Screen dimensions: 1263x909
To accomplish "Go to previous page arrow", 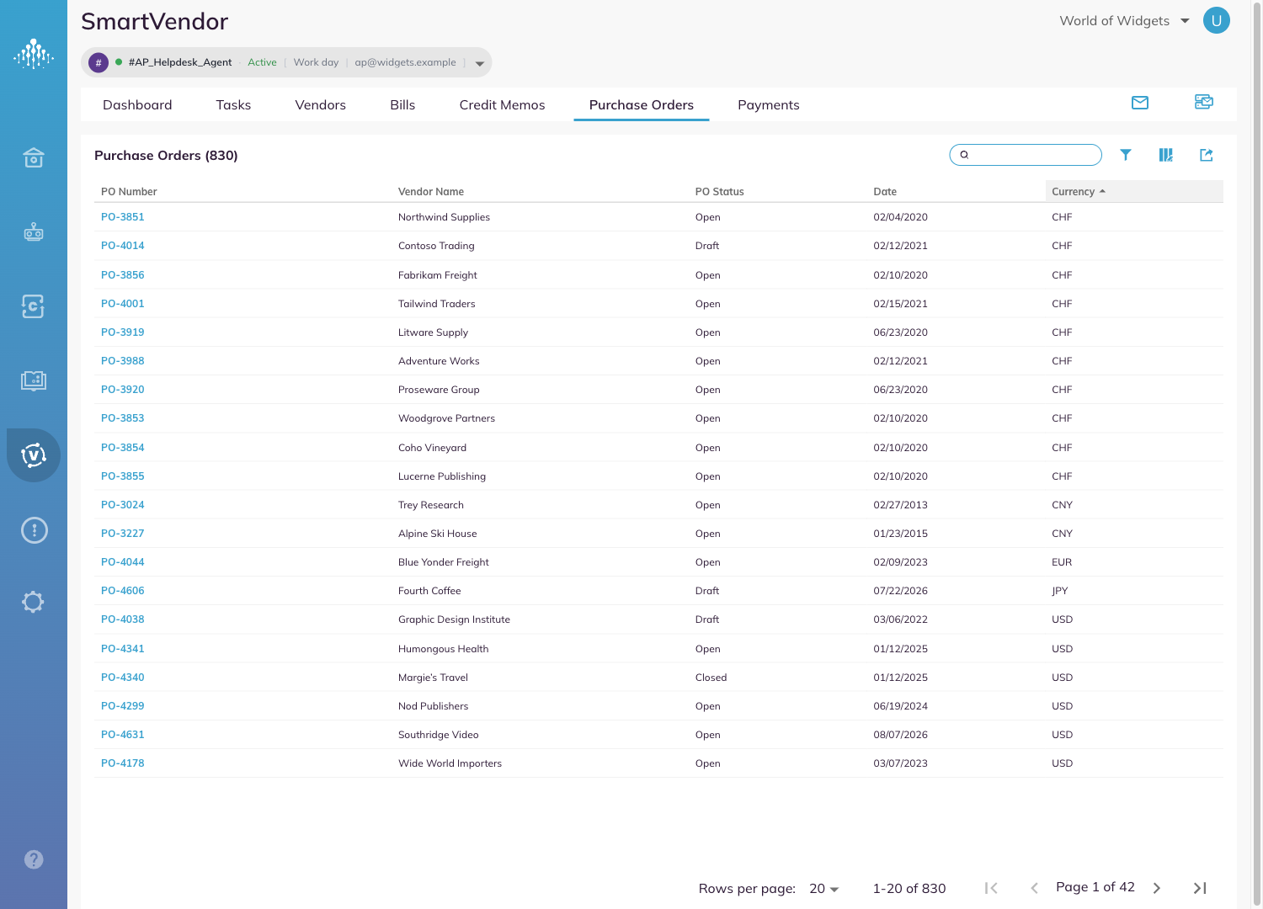I will pos(1034,888).
